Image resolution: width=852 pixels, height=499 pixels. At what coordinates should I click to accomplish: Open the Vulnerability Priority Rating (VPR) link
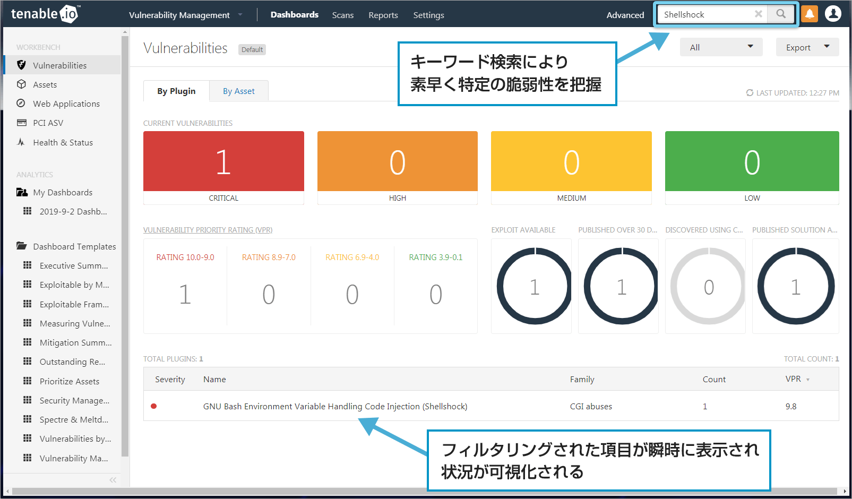point(208,230)
